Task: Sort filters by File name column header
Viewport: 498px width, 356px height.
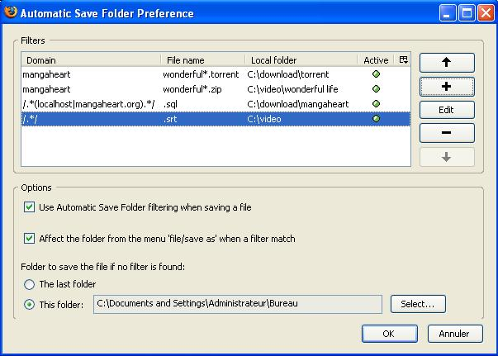Action: pyautogui.click(x=203, y=60)
